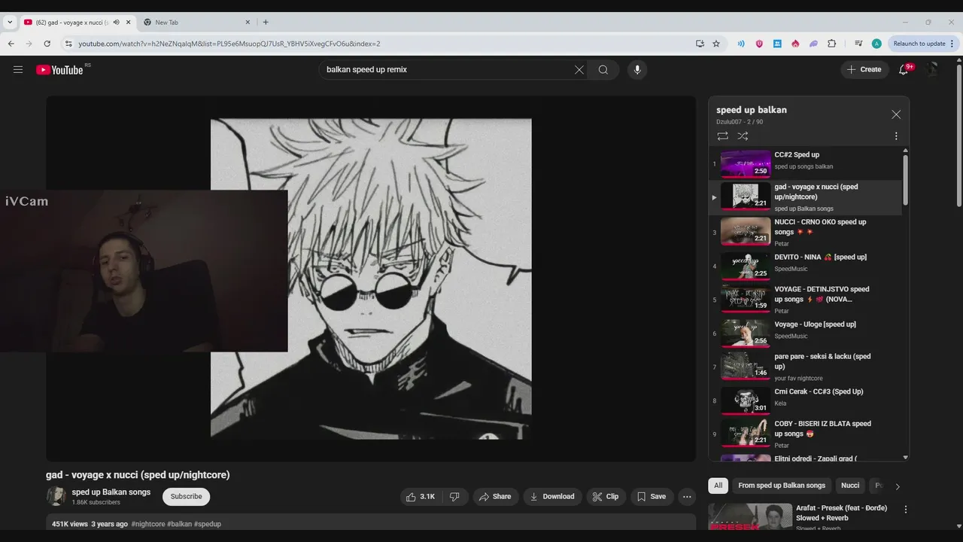Open the media control icon in toolbar
The image size is (963, 542).
[x=858, y=44]
